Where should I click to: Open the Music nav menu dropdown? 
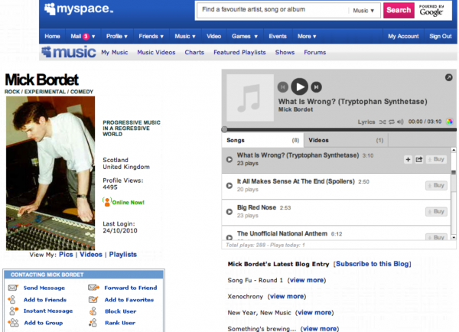[185, 36]
